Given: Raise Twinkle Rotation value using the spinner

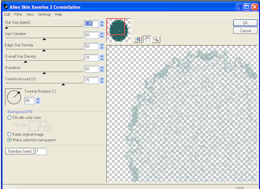Looking at the screenshot, I should point(38,99).
